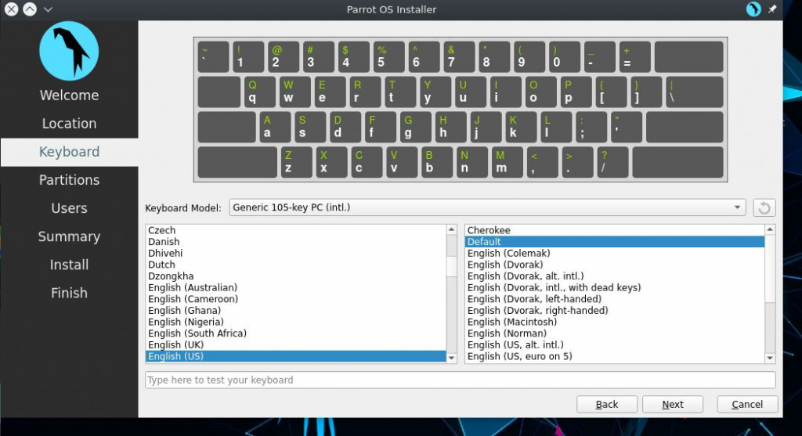Click the M key on keyboard preview

(x=508, y=162)
